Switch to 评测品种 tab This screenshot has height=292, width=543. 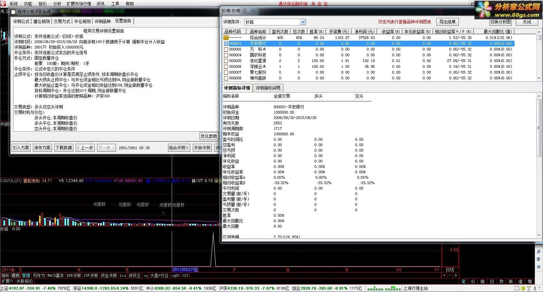coord(103,21)
